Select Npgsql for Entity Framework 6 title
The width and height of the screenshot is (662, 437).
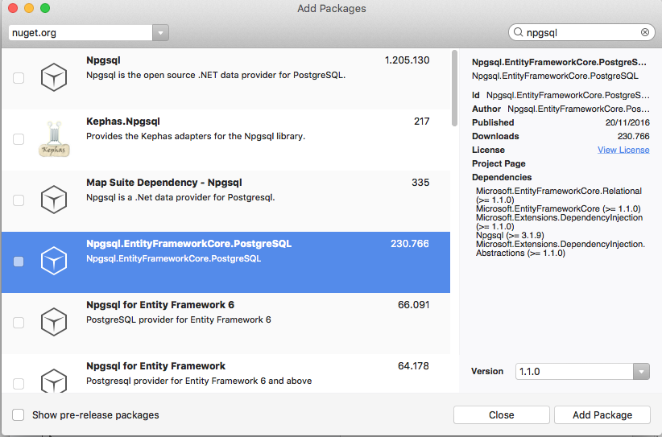click(x=160, y=305)
